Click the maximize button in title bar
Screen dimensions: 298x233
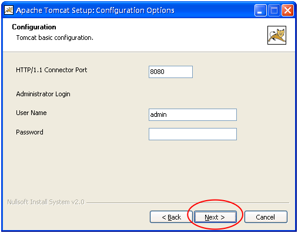point(274,10)
